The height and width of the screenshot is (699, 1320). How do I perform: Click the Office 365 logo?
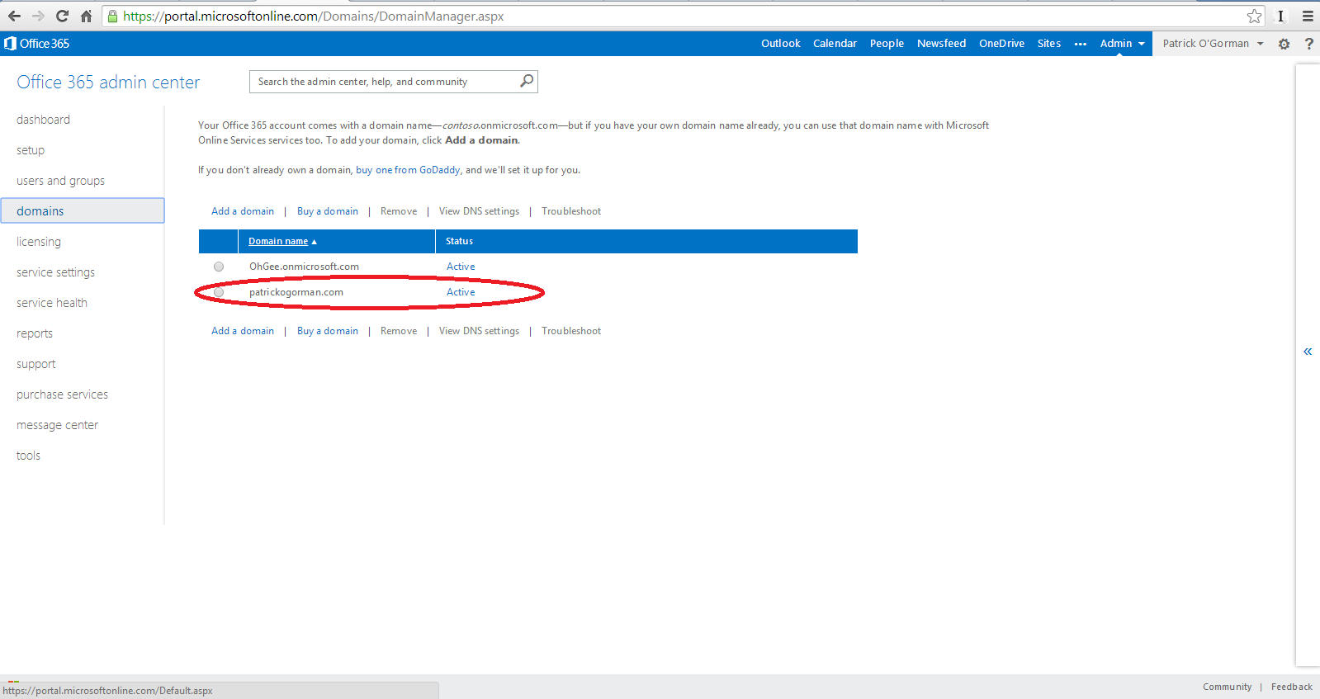(x=36, y=44)
